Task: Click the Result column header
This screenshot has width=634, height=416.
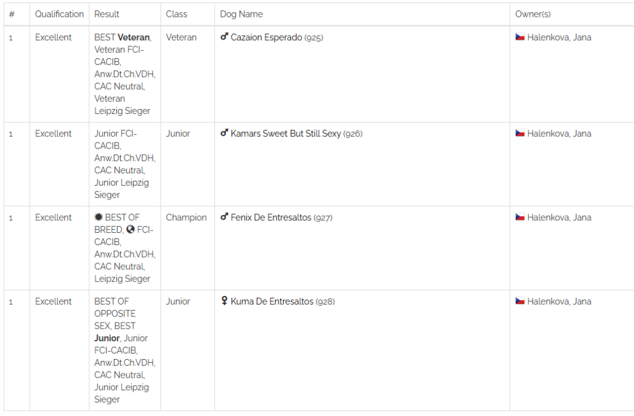Action: (106, 14)
